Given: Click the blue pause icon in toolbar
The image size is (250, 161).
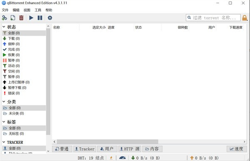Looking at the screenshot, I should coord(40,18).
